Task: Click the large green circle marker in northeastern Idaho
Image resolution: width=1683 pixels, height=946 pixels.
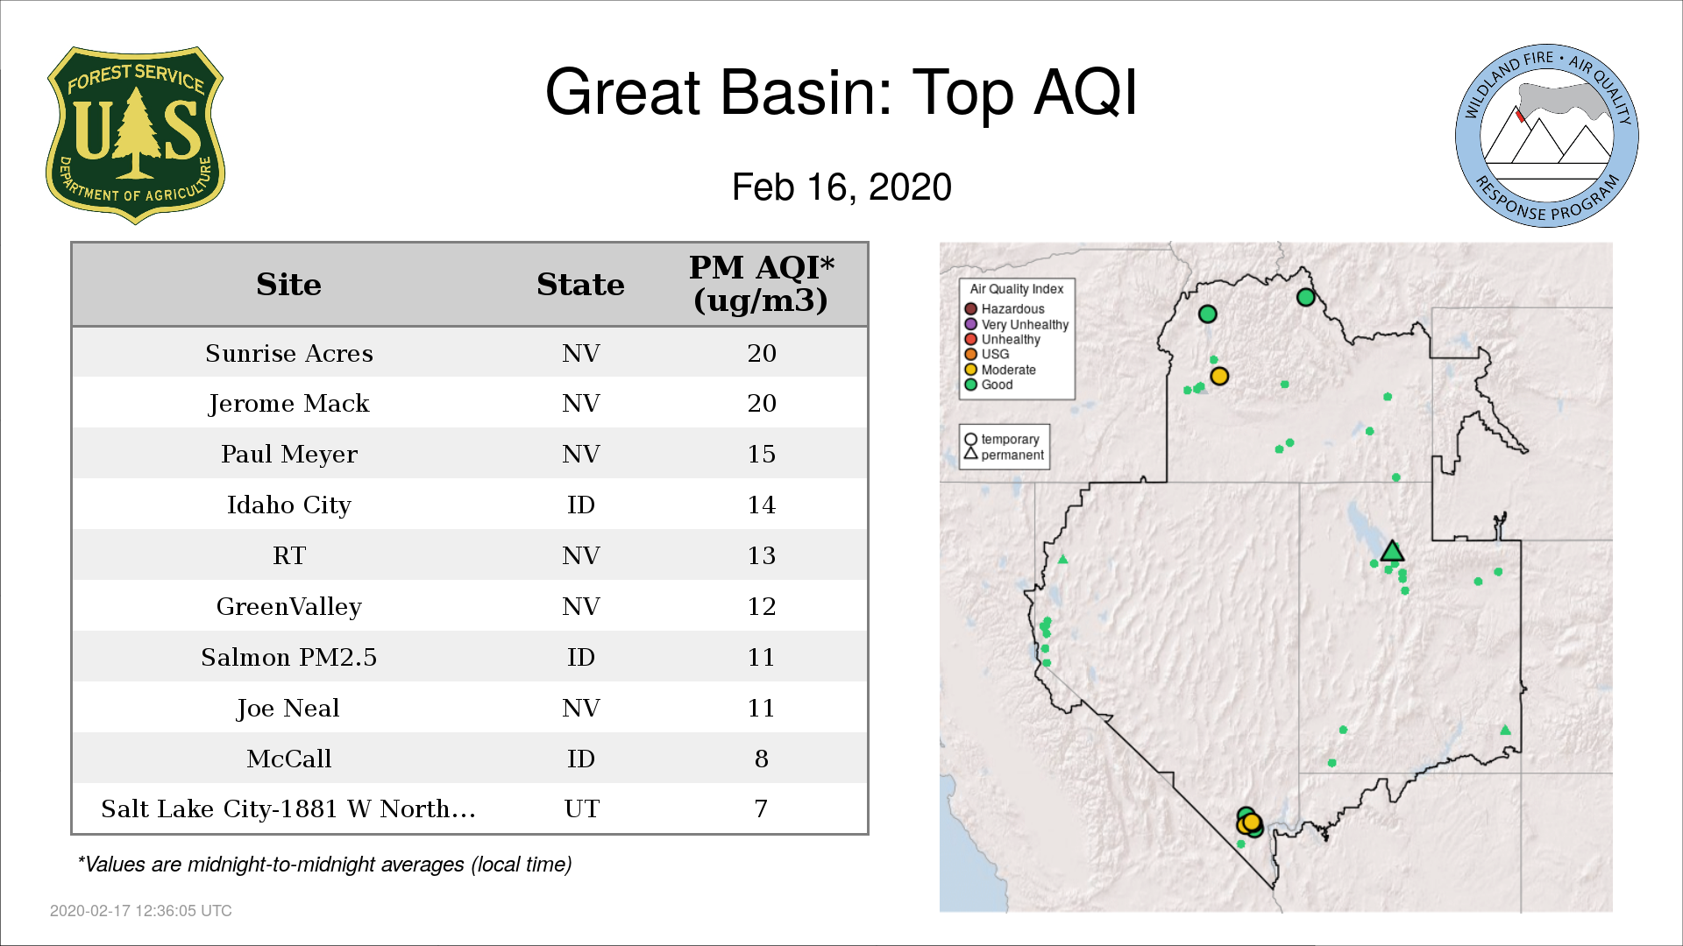Action: click(x=1306, y=298)
